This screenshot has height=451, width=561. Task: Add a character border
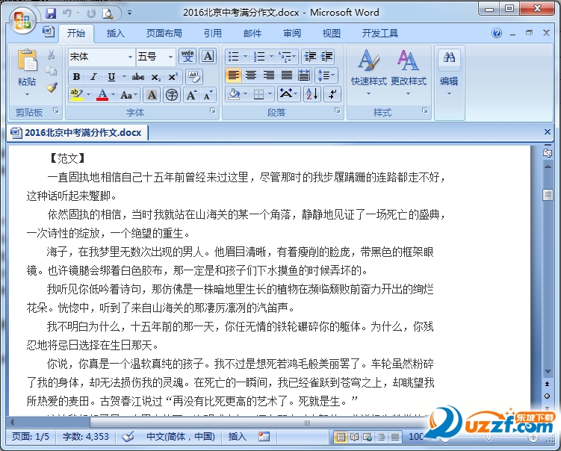(x=208, y=56)
